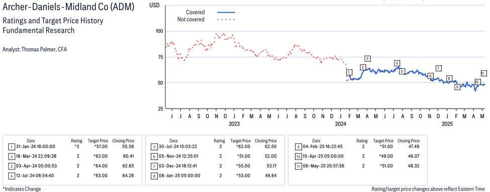Click chart marker 3 above price line
490x192 pixels.
pos(367,58)
